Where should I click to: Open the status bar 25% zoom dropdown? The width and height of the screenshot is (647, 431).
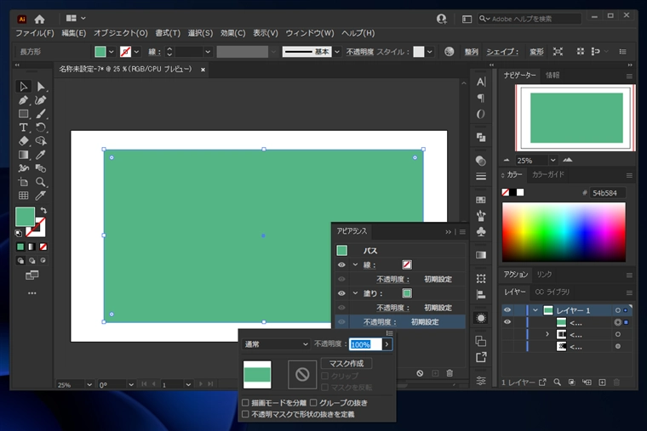[x=89, y=384]
